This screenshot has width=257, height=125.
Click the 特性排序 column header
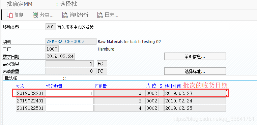173,86
